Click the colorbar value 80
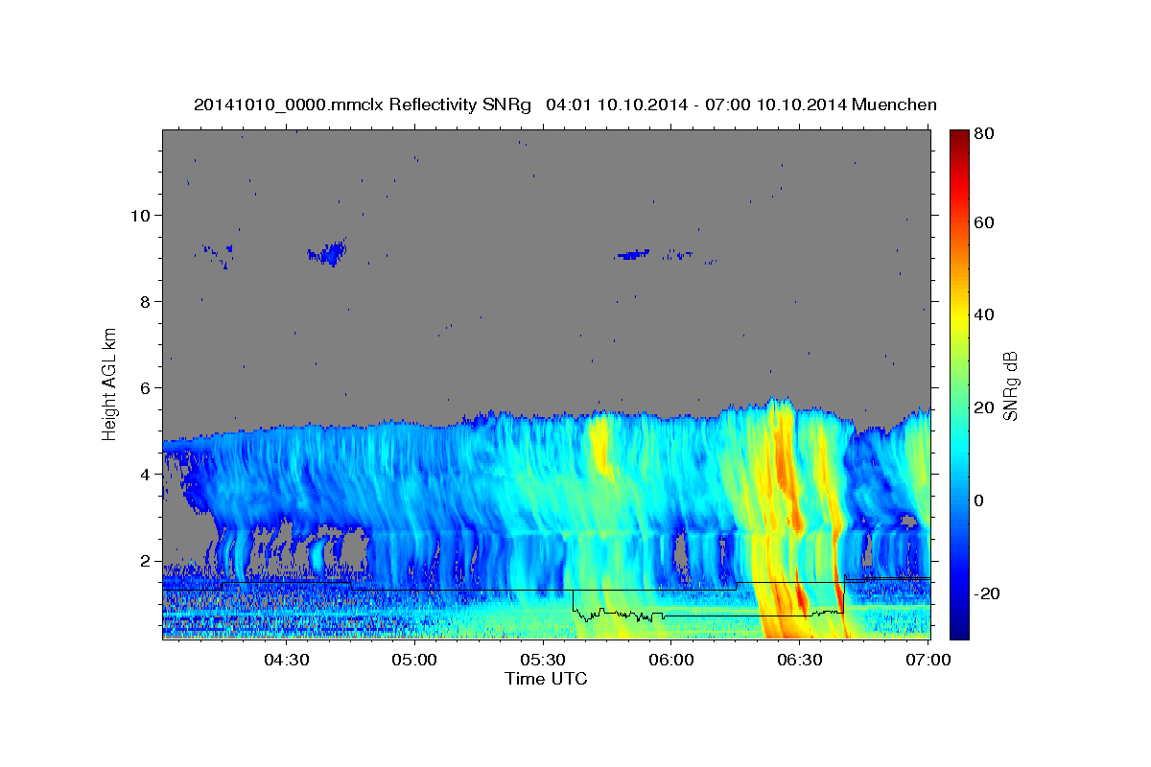This screenshot has height=767, width=1151. pos(983,134)
